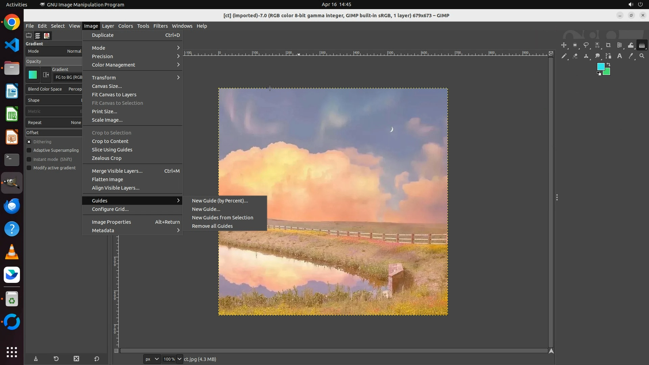Select the Crop tool

click(608, 45)
